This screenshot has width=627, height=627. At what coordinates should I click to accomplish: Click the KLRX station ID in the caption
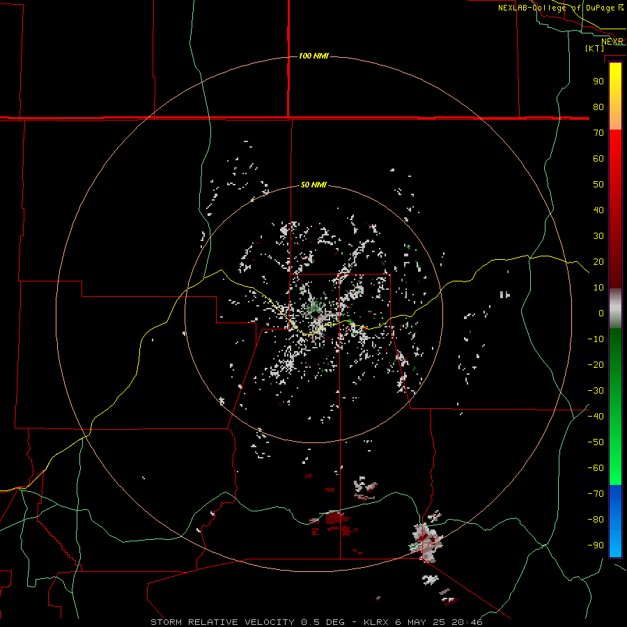click(377, 622)
